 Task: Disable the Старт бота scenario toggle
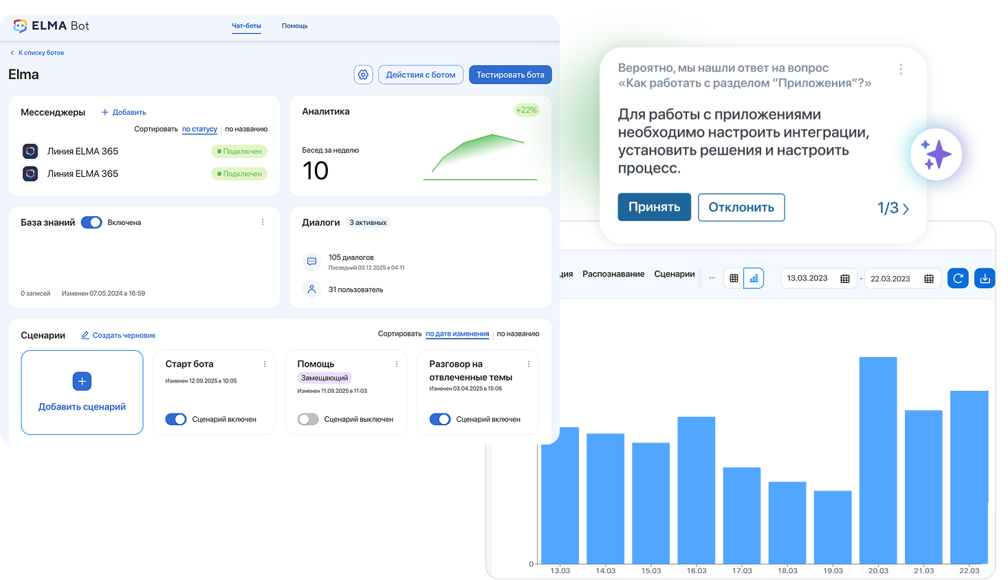click(x=176, y=419)
